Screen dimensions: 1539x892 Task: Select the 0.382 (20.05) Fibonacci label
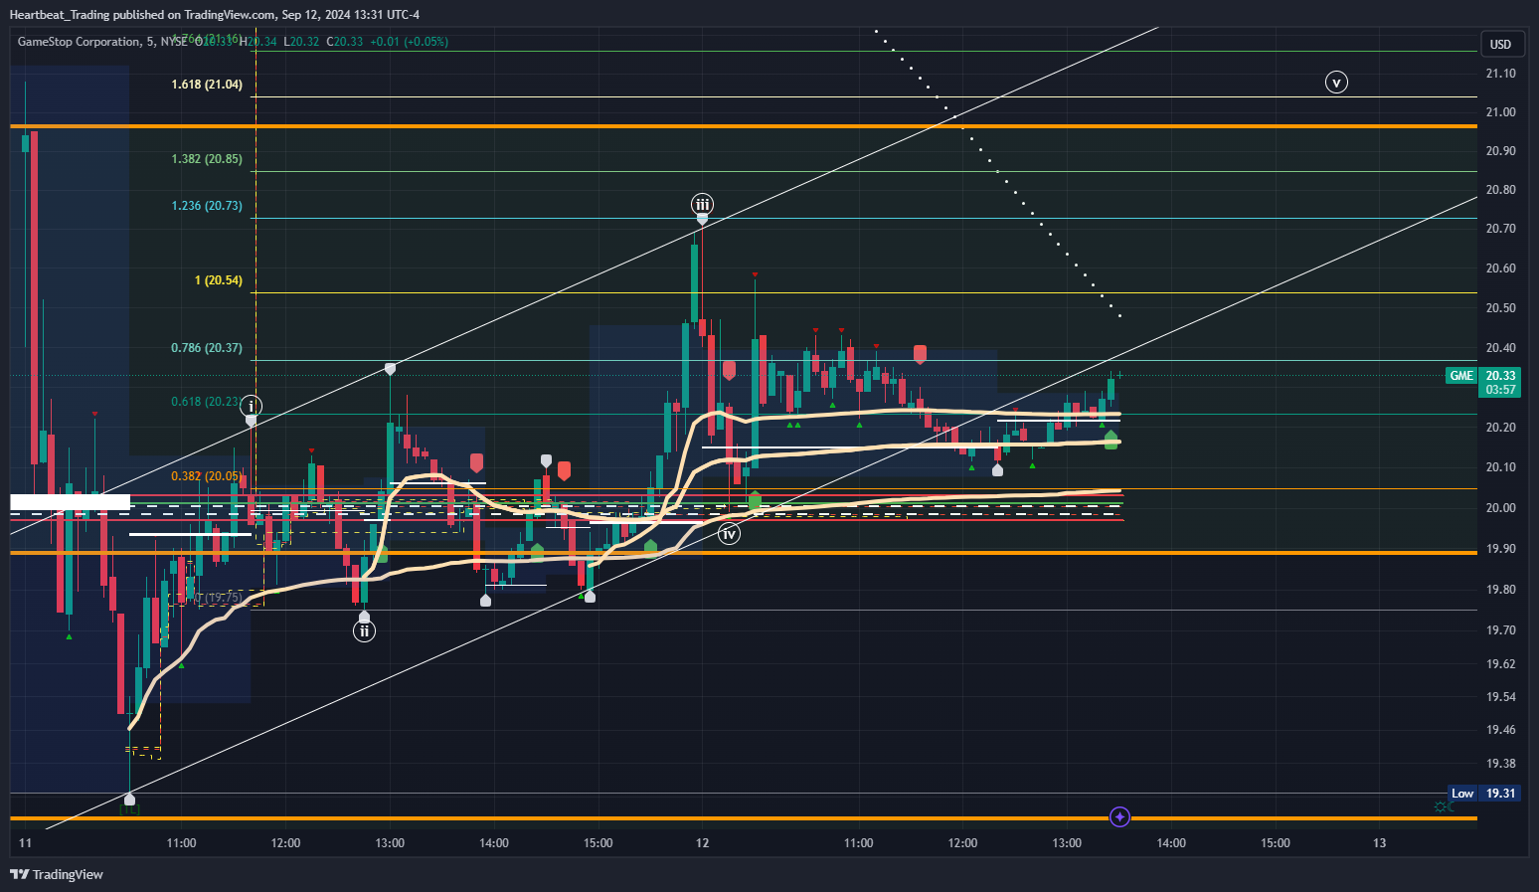click(206, 476)
